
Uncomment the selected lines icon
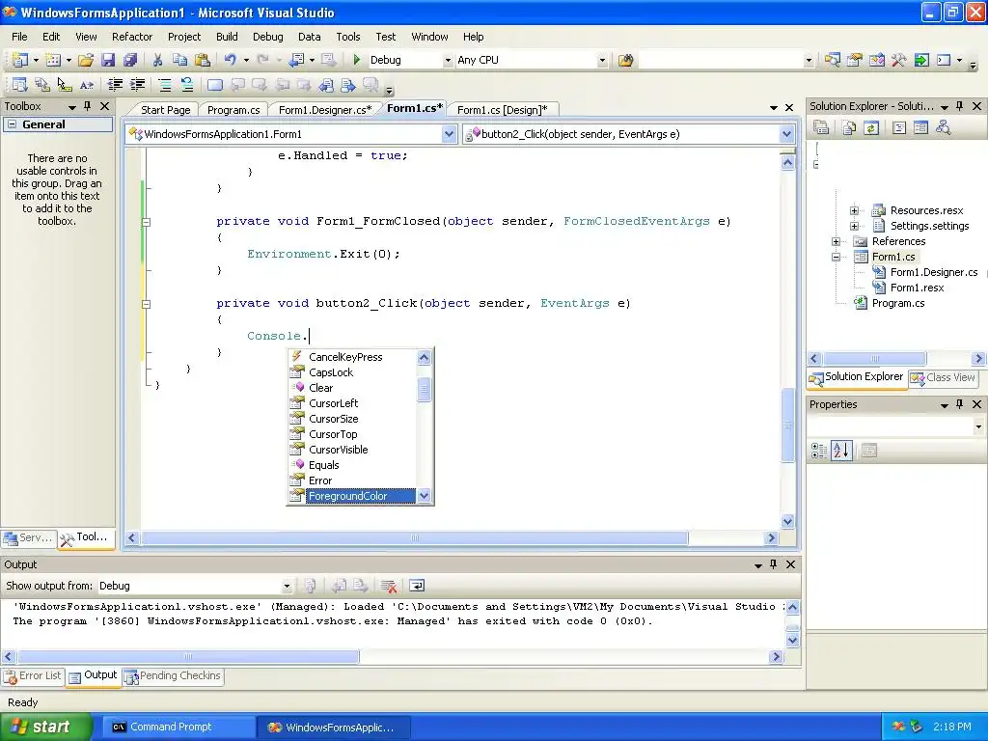[x=187, y=85]
